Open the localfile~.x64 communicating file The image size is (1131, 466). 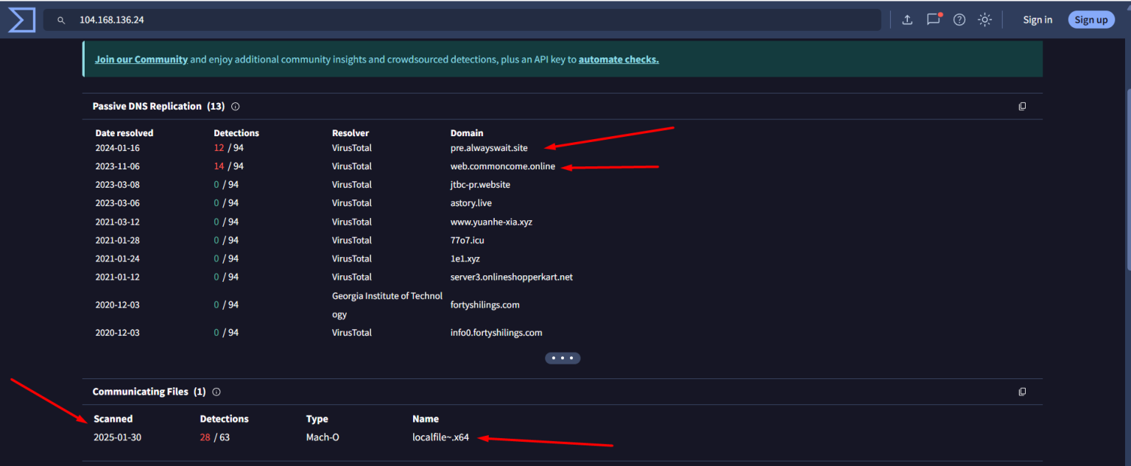[441, 437]
